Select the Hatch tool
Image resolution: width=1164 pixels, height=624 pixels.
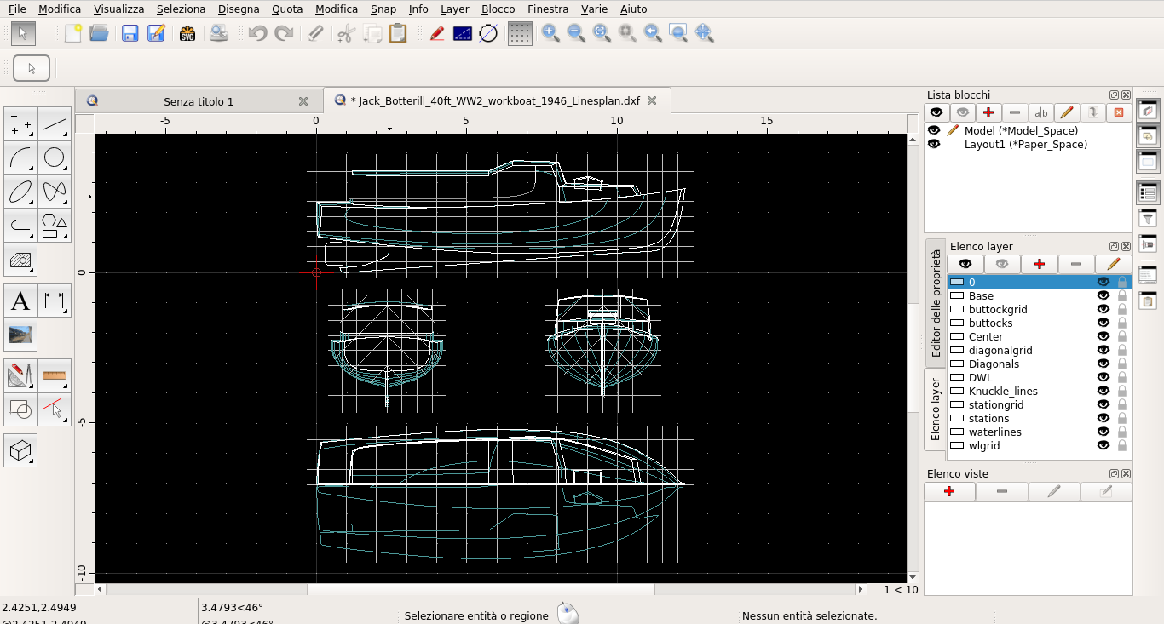20,260
